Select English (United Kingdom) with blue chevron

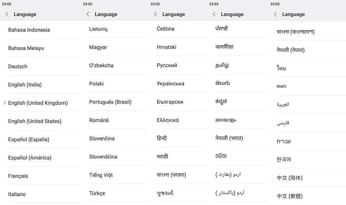coord(42,103)
